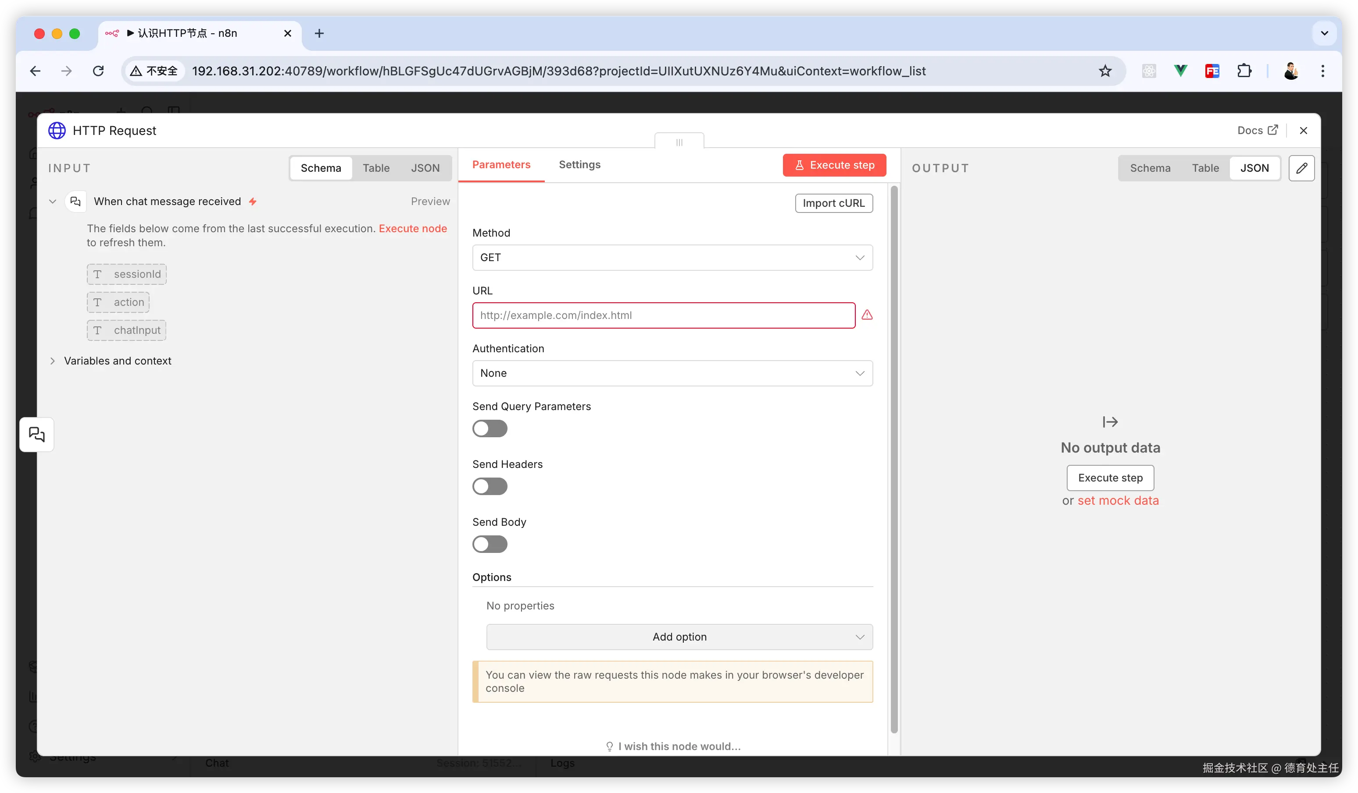Click the pencil edit output icon
The width and height of the screenshot is (1358, 793).
click(x=1301, y=168)
